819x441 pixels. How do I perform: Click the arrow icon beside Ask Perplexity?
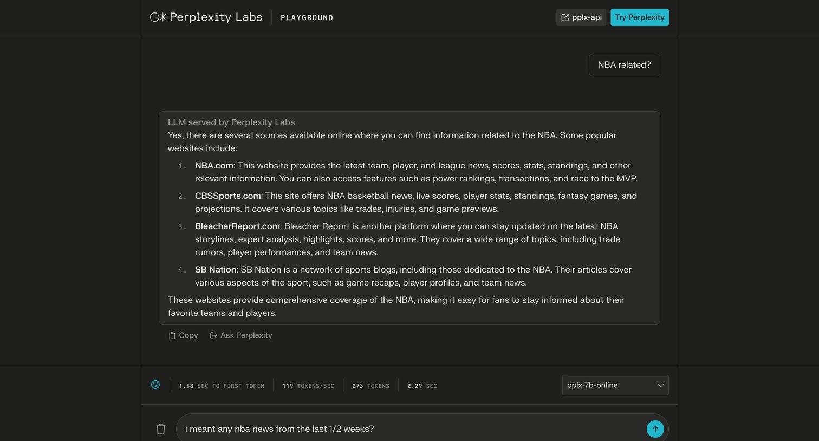pyautogui.click(x=213, y=335)
